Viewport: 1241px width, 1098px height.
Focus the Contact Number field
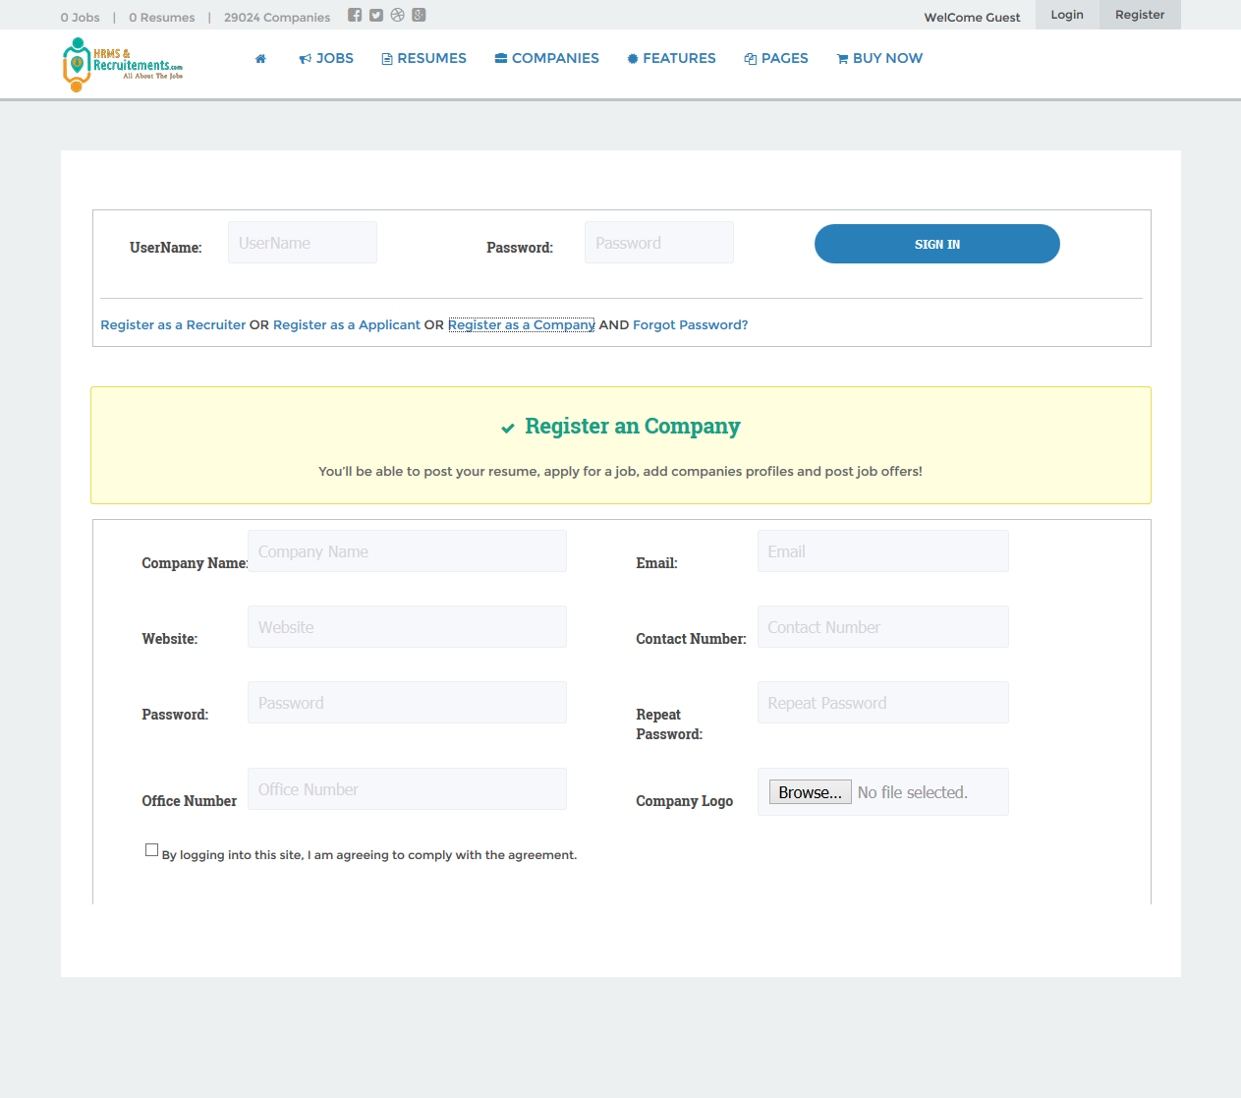(x=883, y=627)
